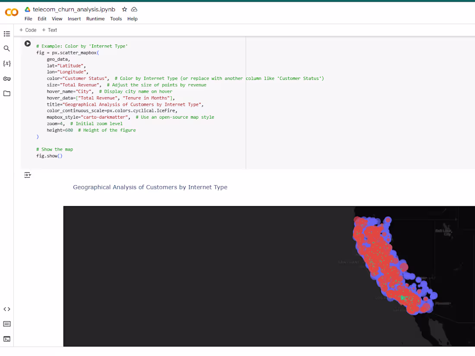
Task: Click the 'hover_name="City"' argument
Action: pos(70,91)
